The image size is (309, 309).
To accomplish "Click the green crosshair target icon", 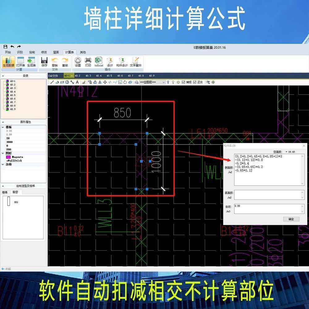I will point(213,82).
